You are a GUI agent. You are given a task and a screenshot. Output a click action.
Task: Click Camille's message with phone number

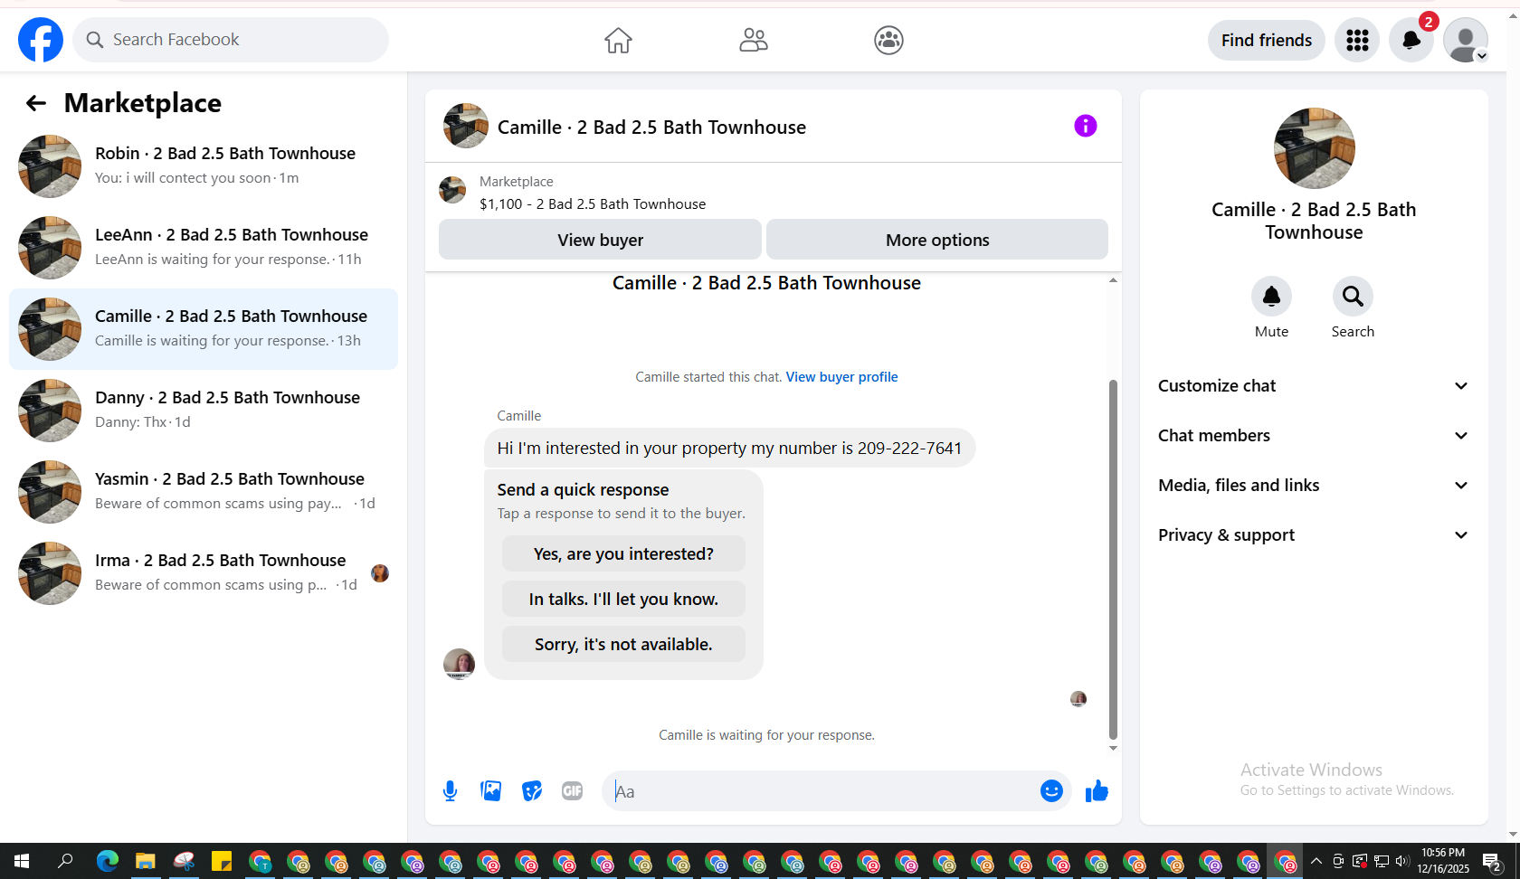tap(729, 449)
